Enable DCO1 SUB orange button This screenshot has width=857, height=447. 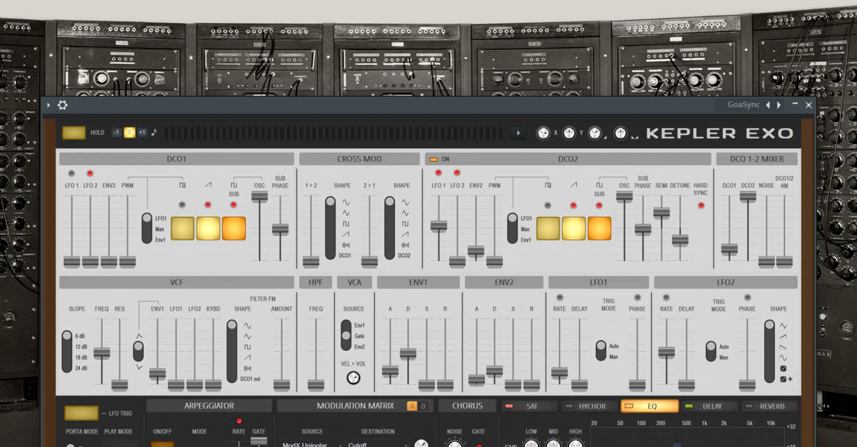click(x=234, y=228)
